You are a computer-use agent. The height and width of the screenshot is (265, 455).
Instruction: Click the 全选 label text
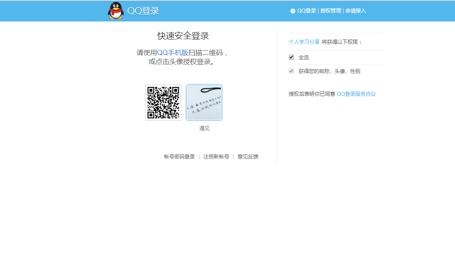[304, 58]
